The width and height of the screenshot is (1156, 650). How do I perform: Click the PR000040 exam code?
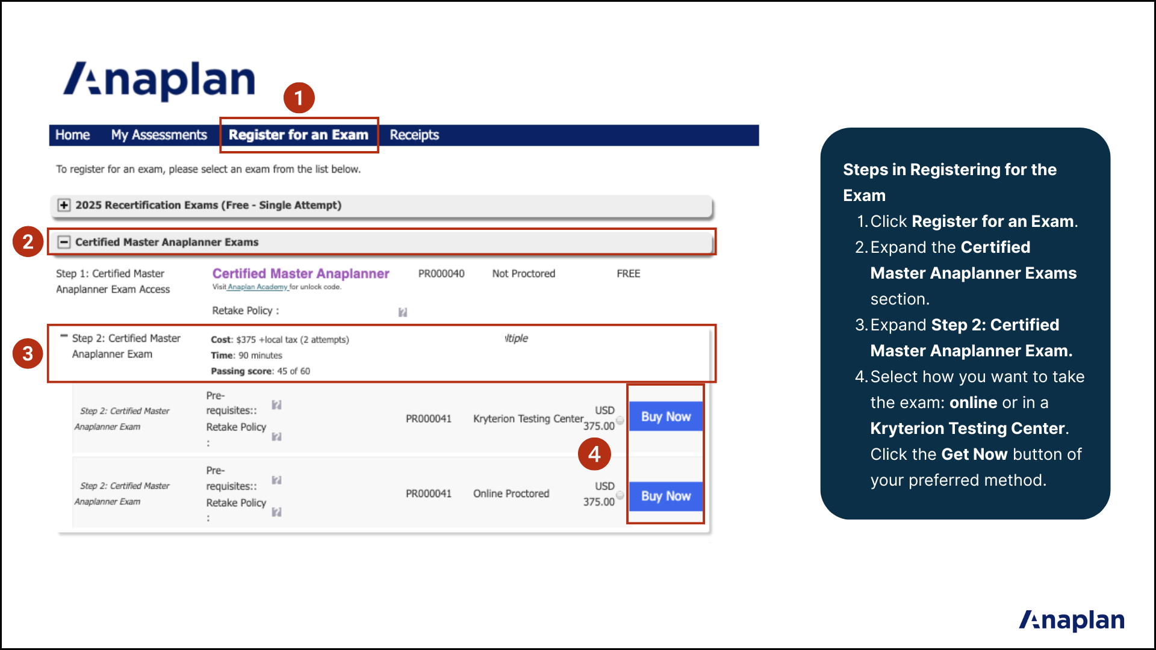click(441, 273)
